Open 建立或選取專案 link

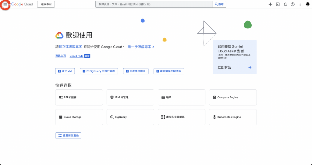click(70, 47)
